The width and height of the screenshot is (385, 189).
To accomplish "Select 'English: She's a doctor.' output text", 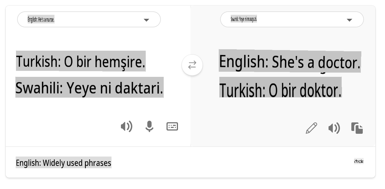I will tap(289, 62).
